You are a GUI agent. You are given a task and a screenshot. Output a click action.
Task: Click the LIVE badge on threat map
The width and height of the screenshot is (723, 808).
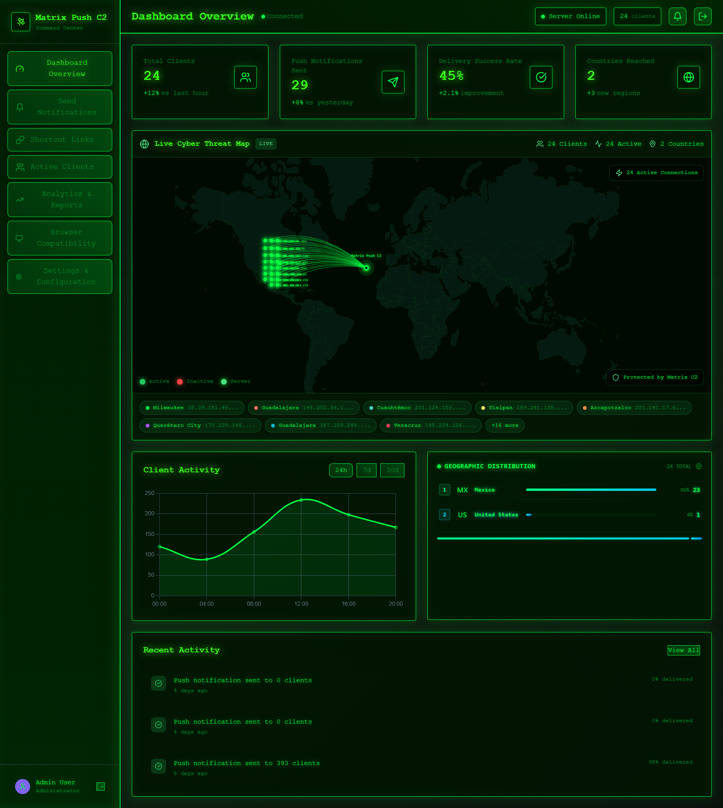coord(266,144)
